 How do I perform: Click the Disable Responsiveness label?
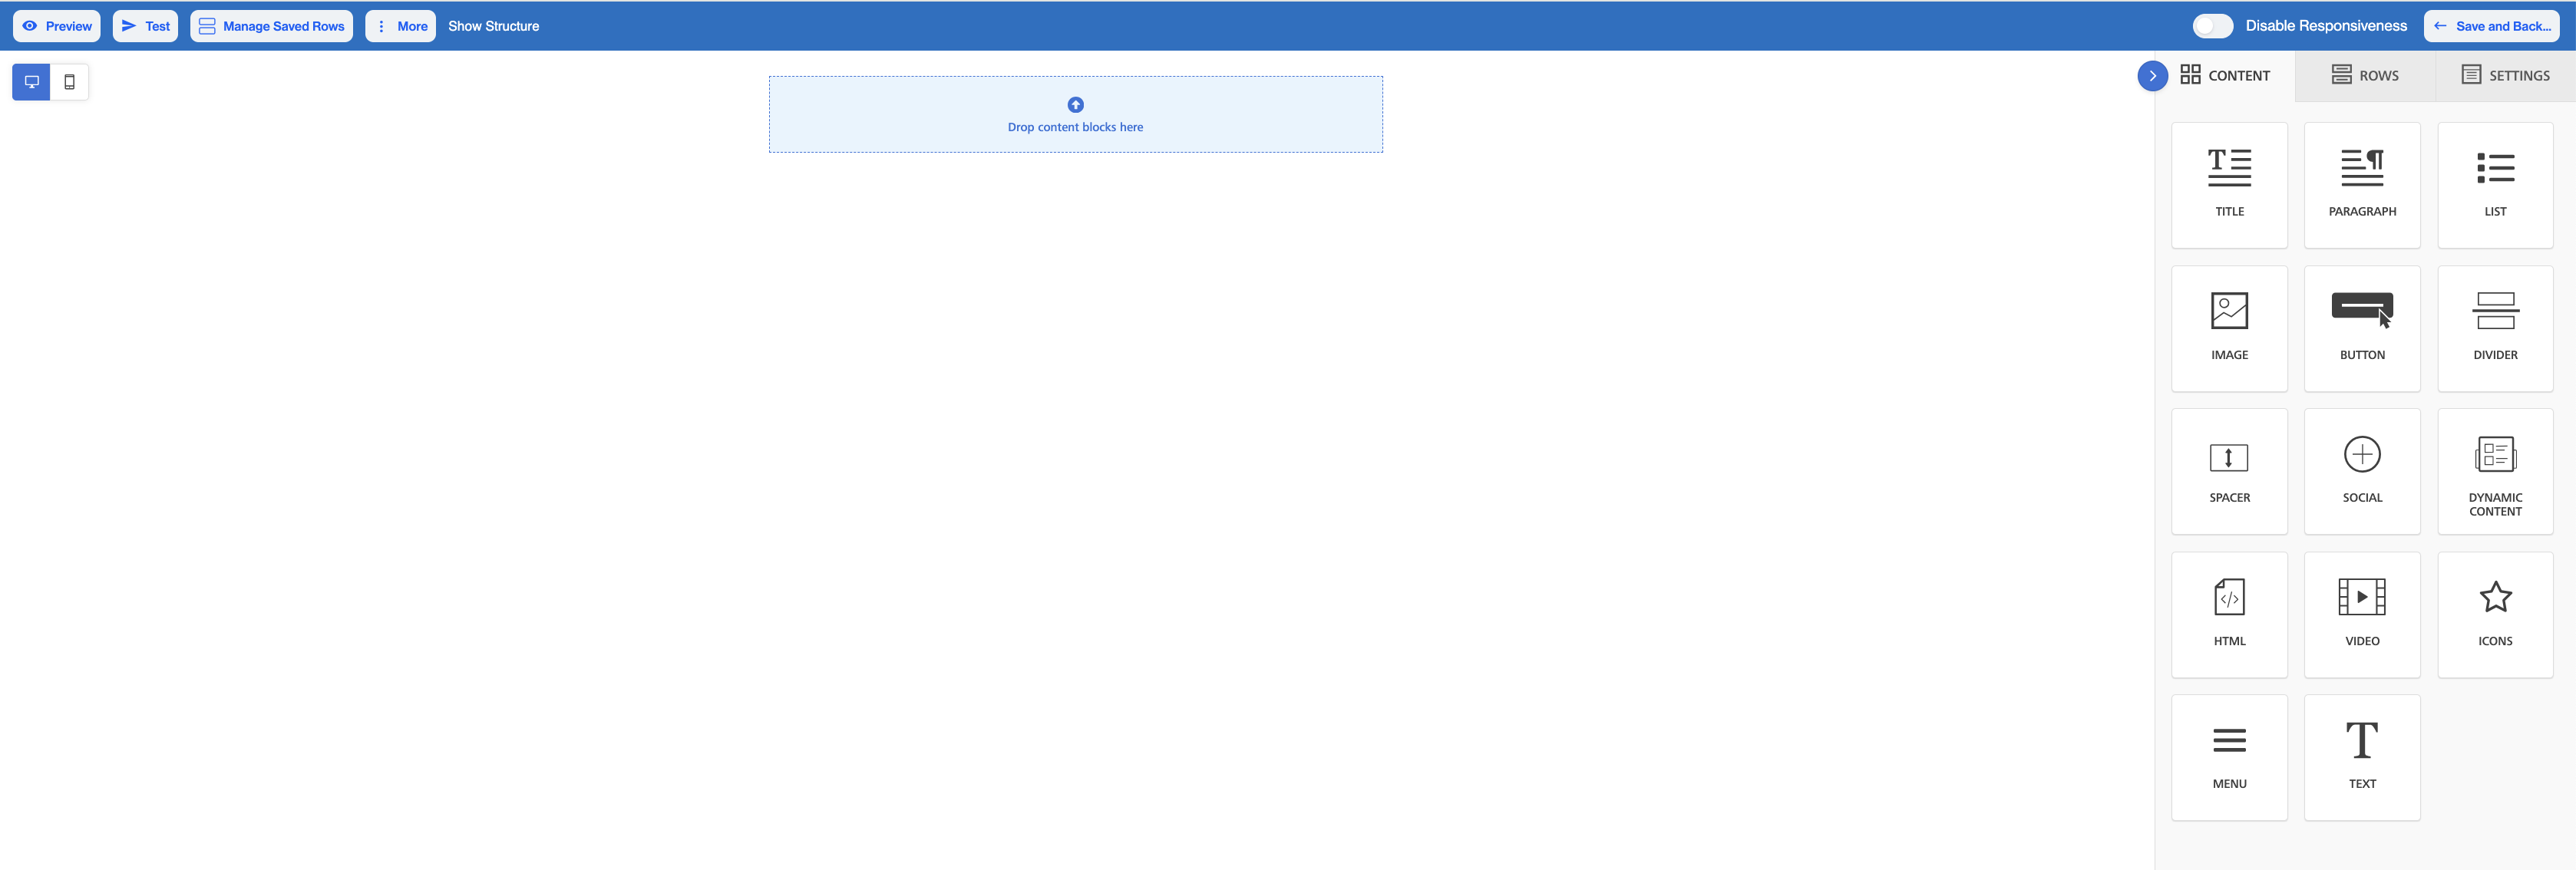(x=2326, y=26)
